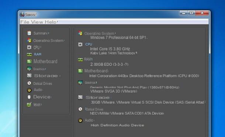Select Network in the sidebar list
The width and height of the screenshot is (225, 137).
pyautogui.click(x=37, y=105)
